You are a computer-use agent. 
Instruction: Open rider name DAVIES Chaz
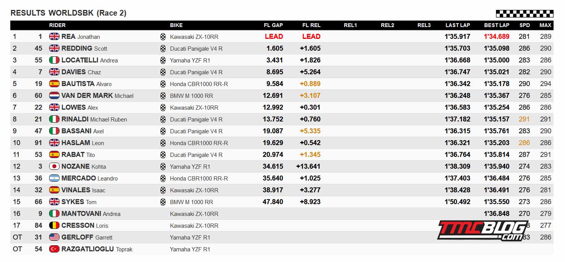click(81, 72)
